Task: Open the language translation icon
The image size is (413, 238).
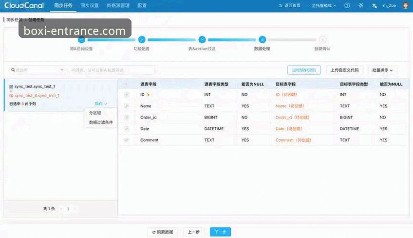Action: 374,6
